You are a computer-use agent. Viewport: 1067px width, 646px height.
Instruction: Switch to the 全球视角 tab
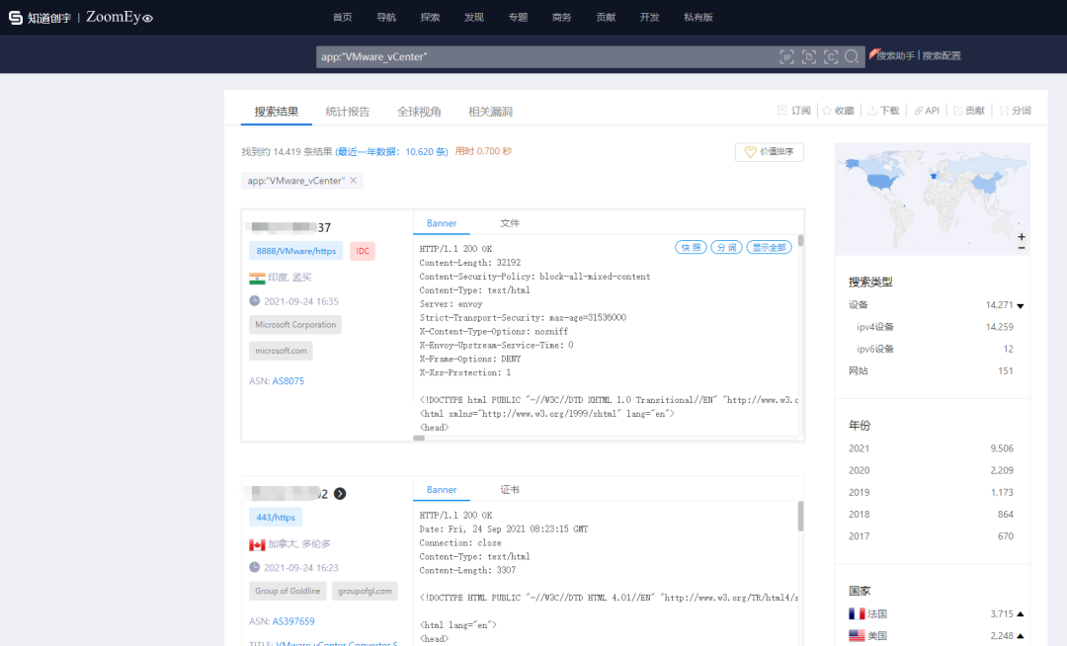coord(419,112)
